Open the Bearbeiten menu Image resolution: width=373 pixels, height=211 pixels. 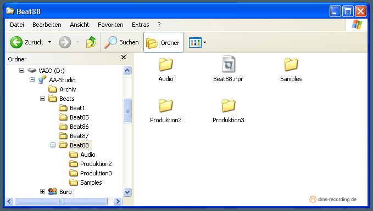click(x=47, y=25)
